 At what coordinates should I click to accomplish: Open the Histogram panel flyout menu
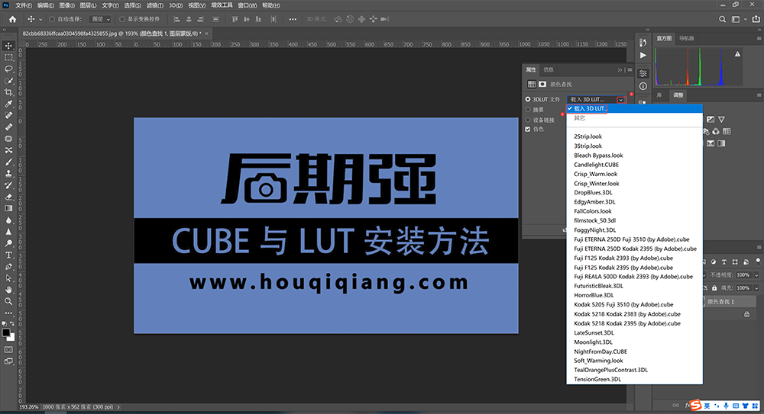coord(759,38)
